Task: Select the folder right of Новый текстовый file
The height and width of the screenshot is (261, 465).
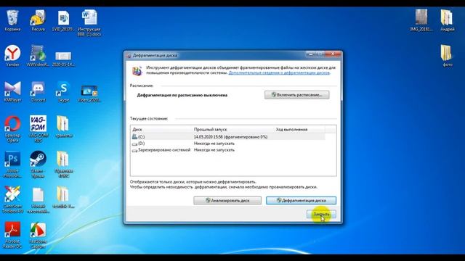Action: (63, 197)
